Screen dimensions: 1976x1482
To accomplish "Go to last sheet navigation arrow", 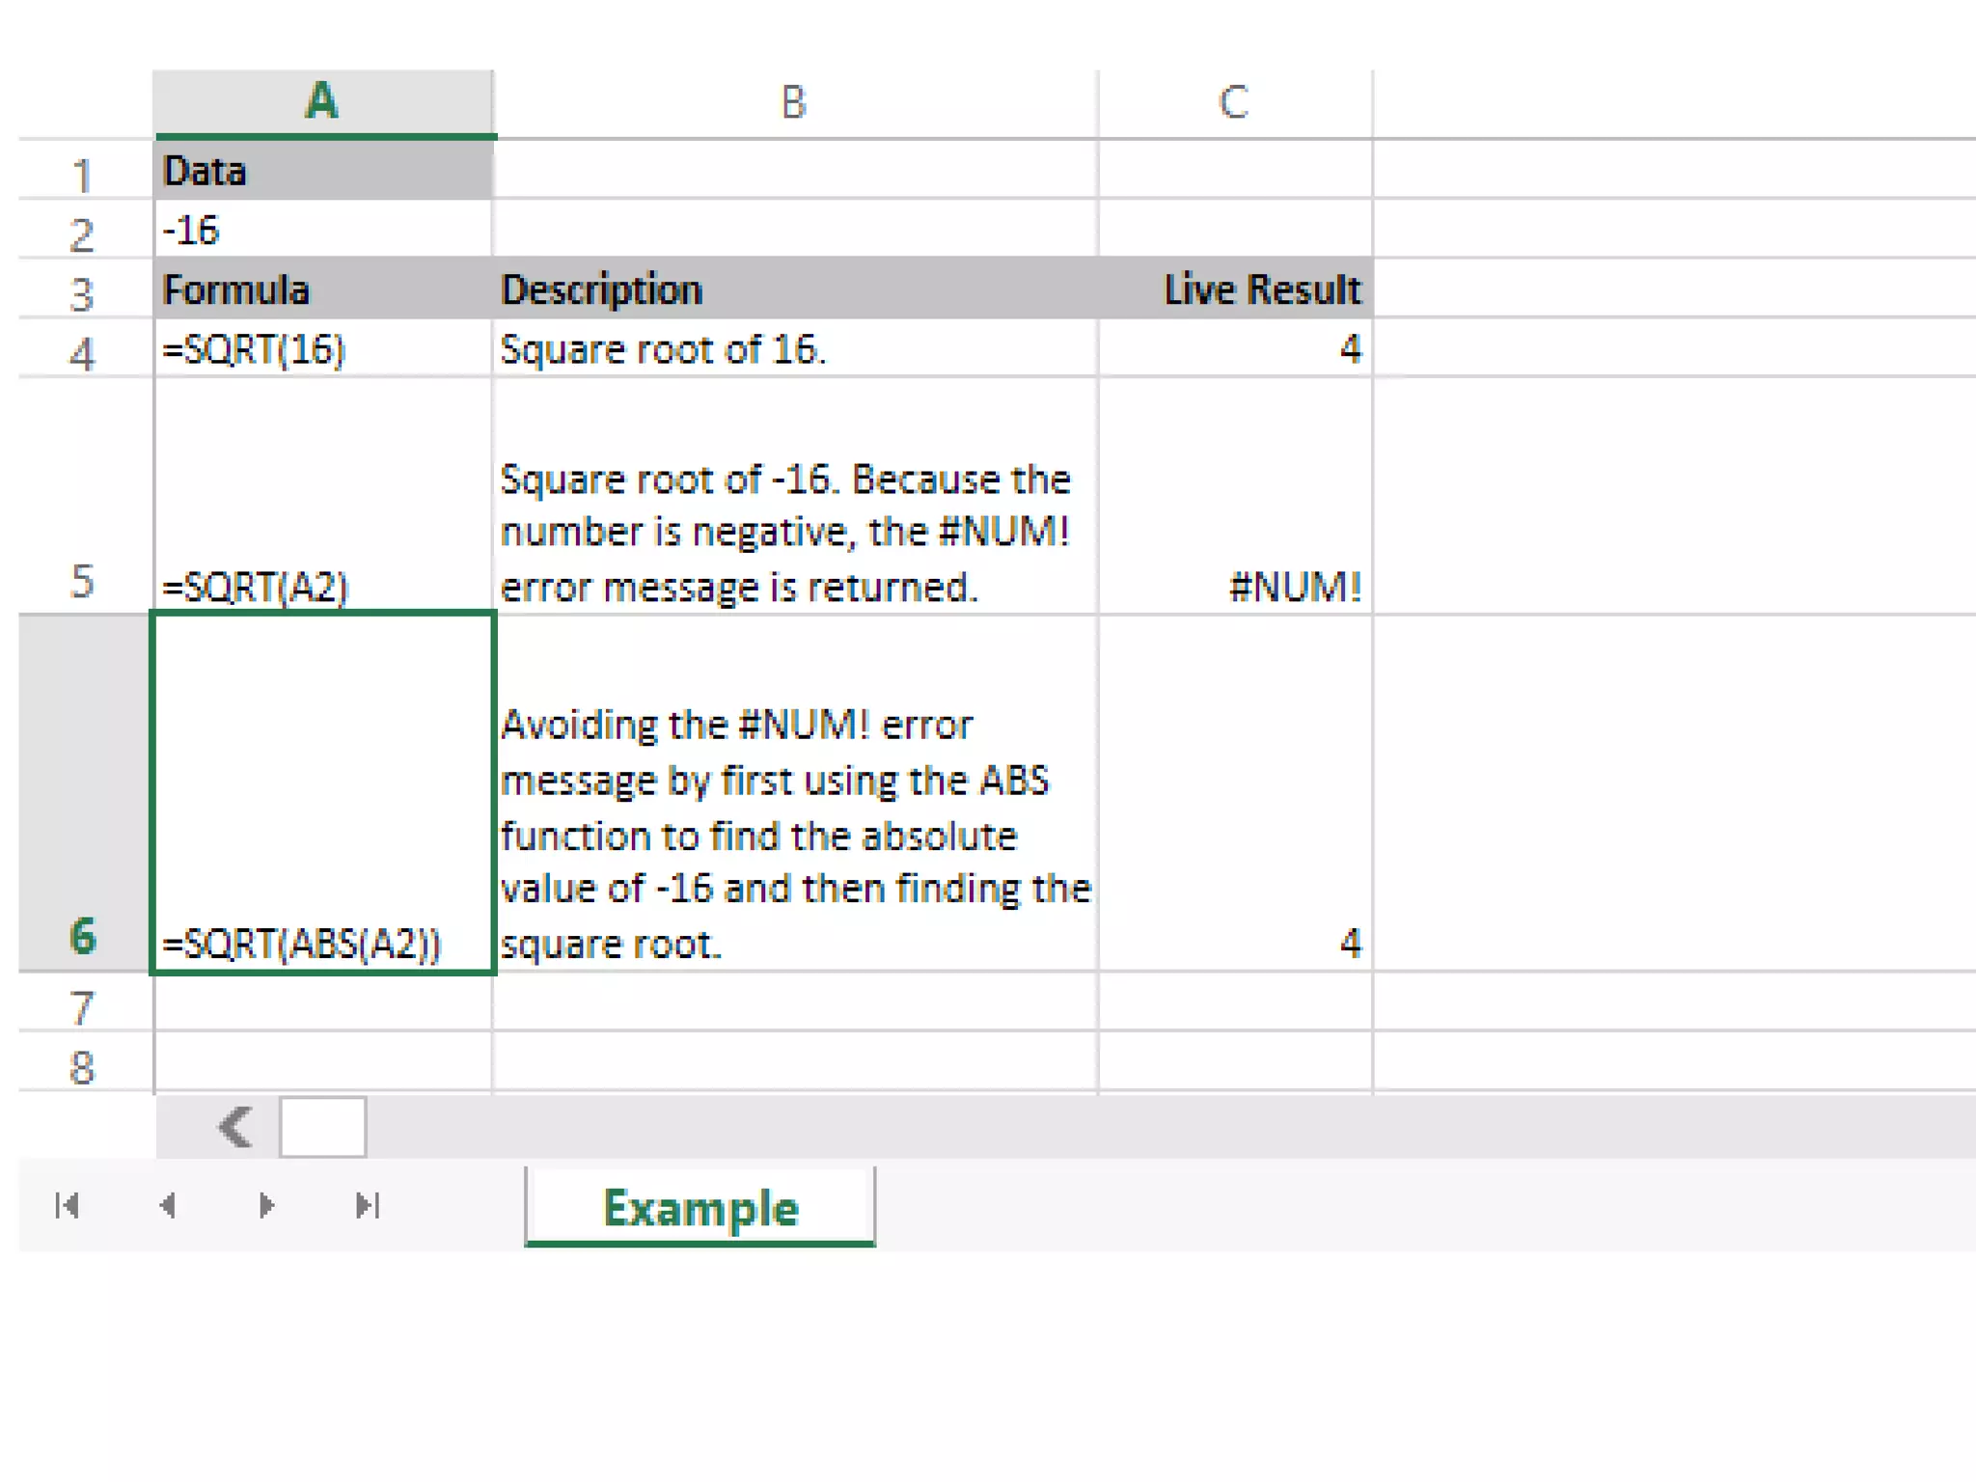I will (x=368, y=1205).
